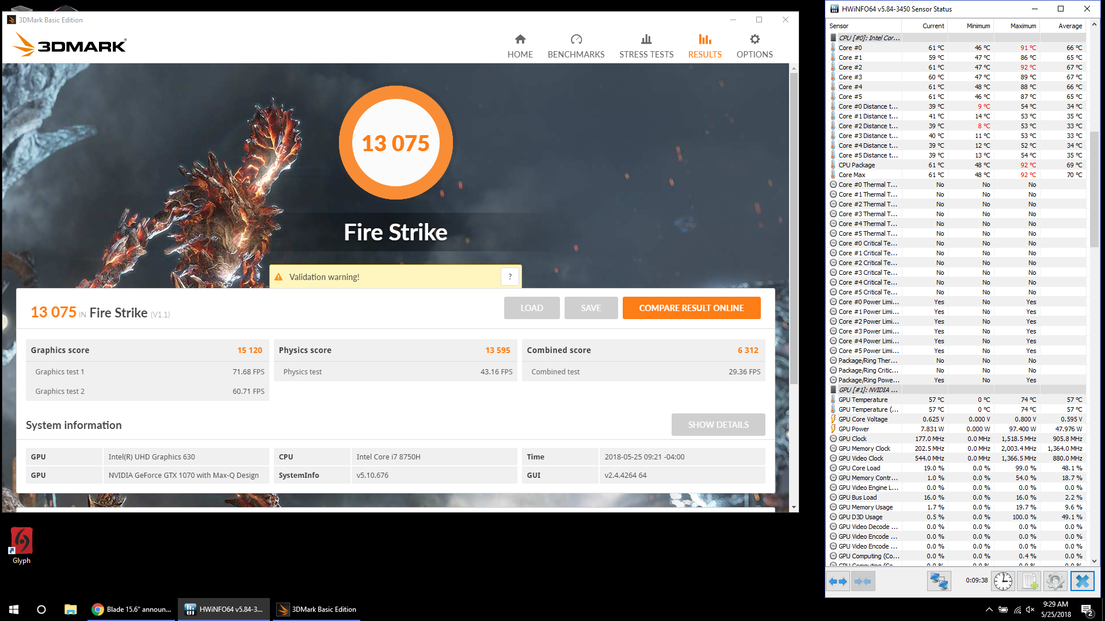Click the Graphics score value 15 120
Image resolution: width=1105 pixels, height=621 pixels.
(250, 350)
